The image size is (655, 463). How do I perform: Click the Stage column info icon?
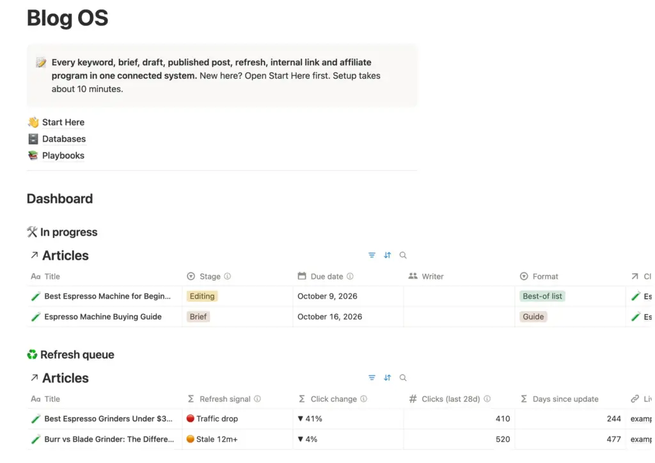[x=227, y=276]
